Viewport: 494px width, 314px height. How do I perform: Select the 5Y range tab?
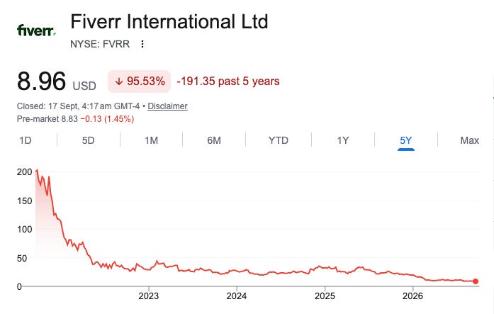[x=406, y=140]
